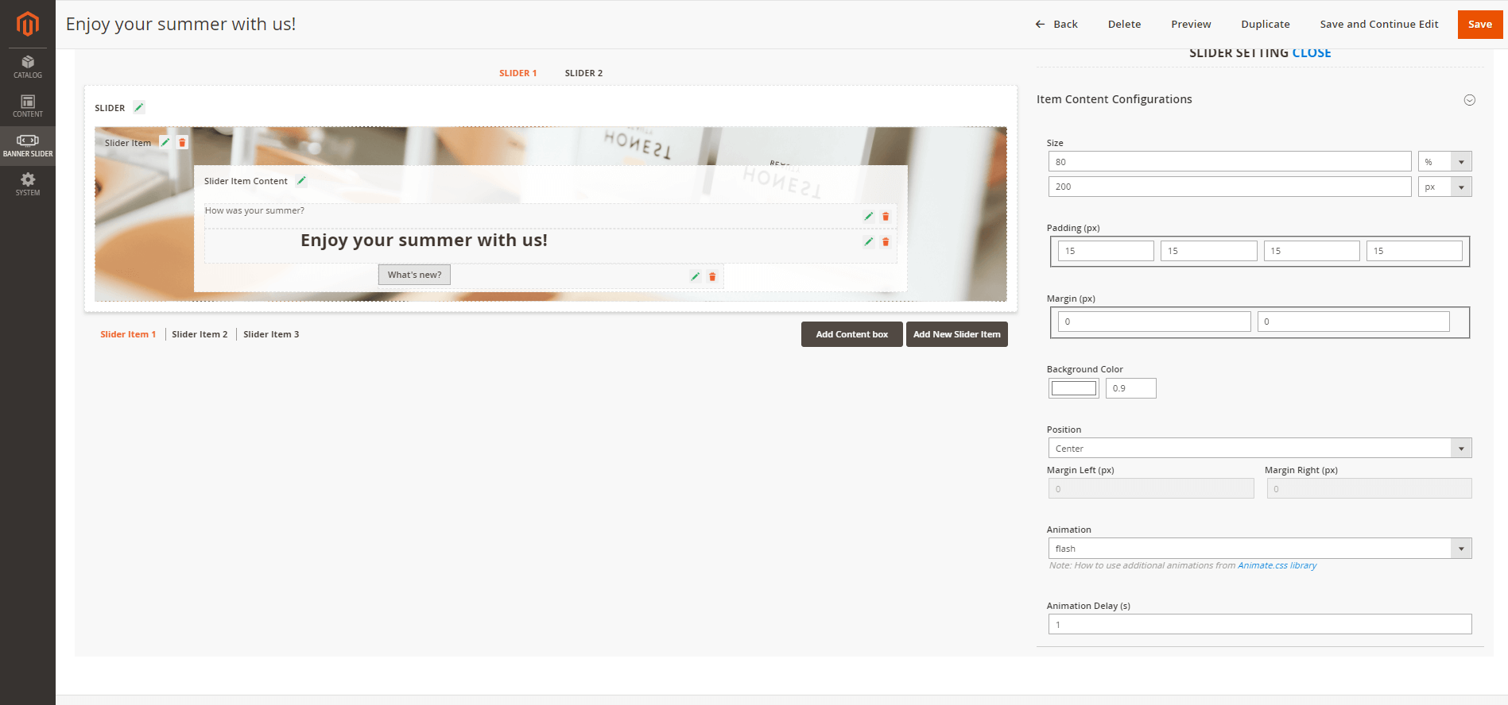Click the 'What's new?' preview button
Viewport: 1508px width, 705px height.
pos(414,275)
